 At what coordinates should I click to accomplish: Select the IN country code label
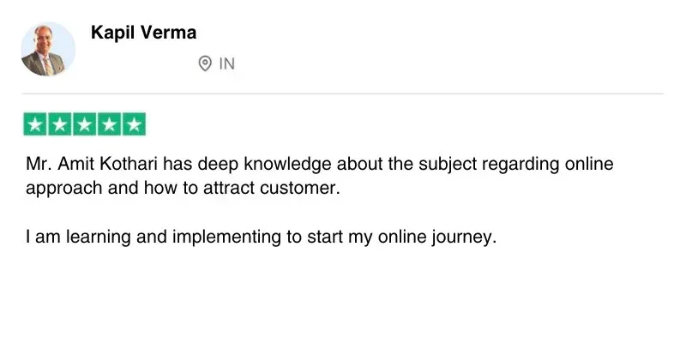click(x=226, y=63)
